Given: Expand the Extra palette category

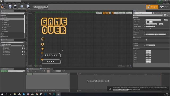Looking at the screenshot, I should coord(1,33).
